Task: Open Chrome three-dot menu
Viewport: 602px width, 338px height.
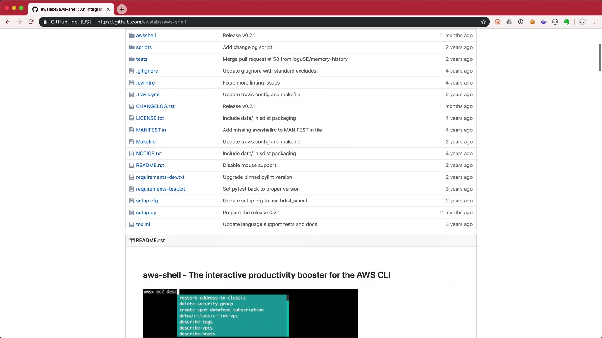Action: pyautogui.click(x=594, y=22)
